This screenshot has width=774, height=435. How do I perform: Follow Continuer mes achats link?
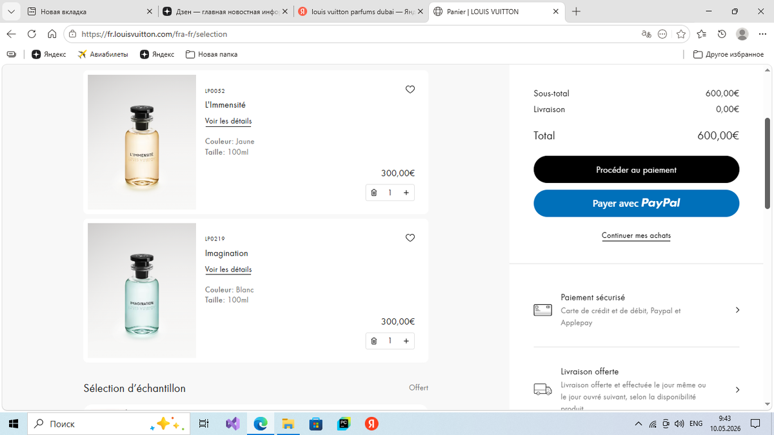click(x=636, y=236)
